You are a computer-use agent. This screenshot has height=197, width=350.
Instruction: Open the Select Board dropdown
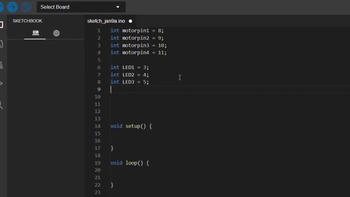tap(81, 7)
